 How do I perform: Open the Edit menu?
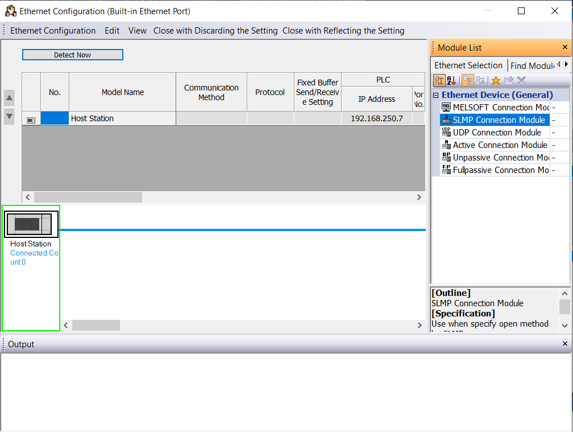(112, 31)
